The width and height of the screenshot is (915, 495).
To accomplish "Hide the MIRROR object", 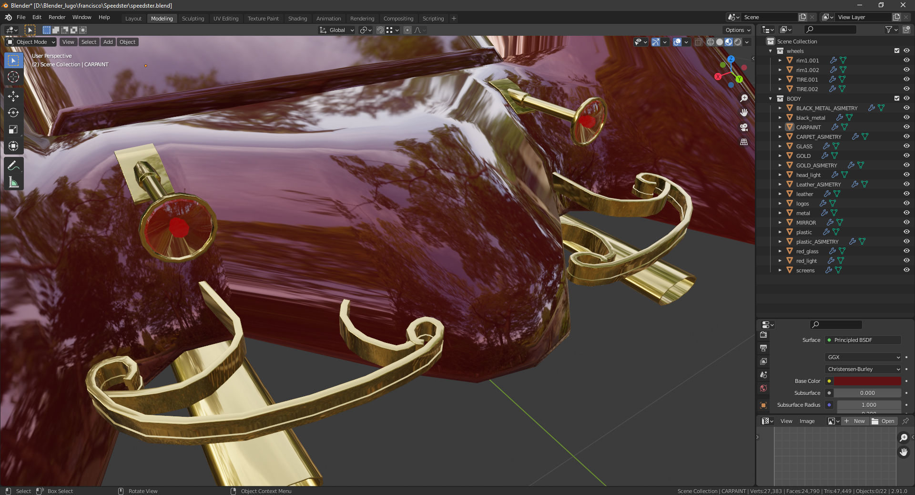I will [906, 222].
